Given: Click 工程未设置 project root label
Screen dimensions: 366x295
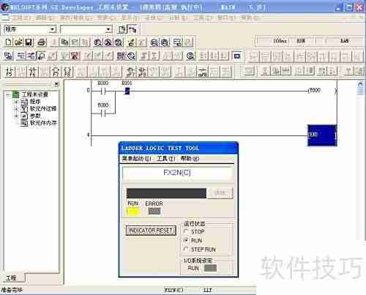Looking at the screenshot, I should click(35, 94).
